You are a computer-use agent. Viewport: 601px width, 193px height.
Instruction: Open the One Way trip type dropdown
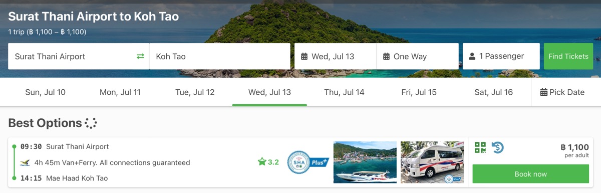[418, 56]
